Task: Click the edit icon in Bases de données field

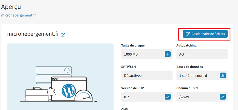Action: pyautogui.click(x=223, y=75)
